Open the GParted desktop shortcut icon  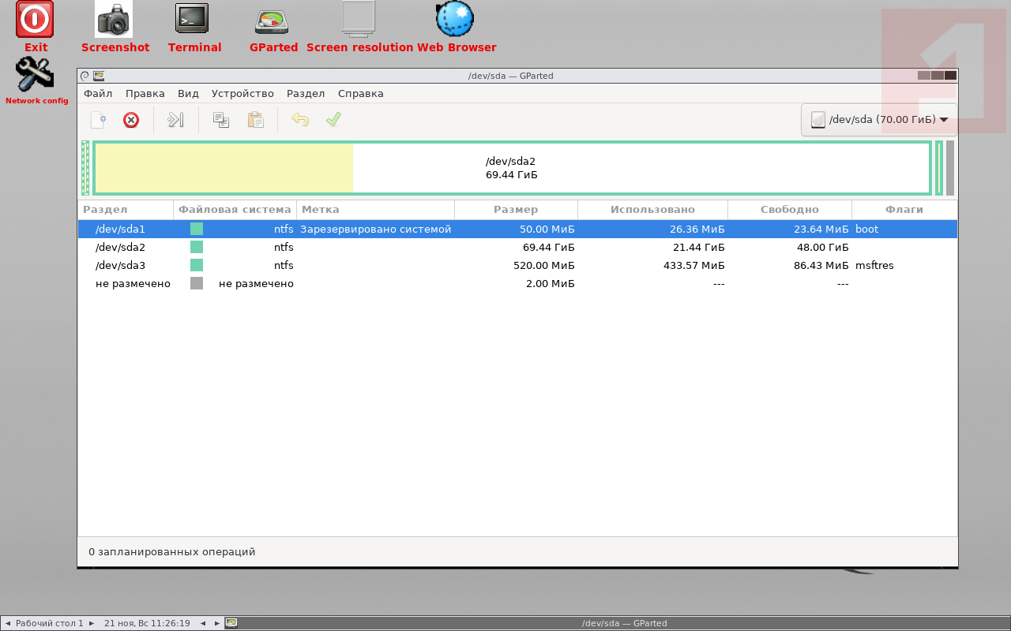click(272, 21)
